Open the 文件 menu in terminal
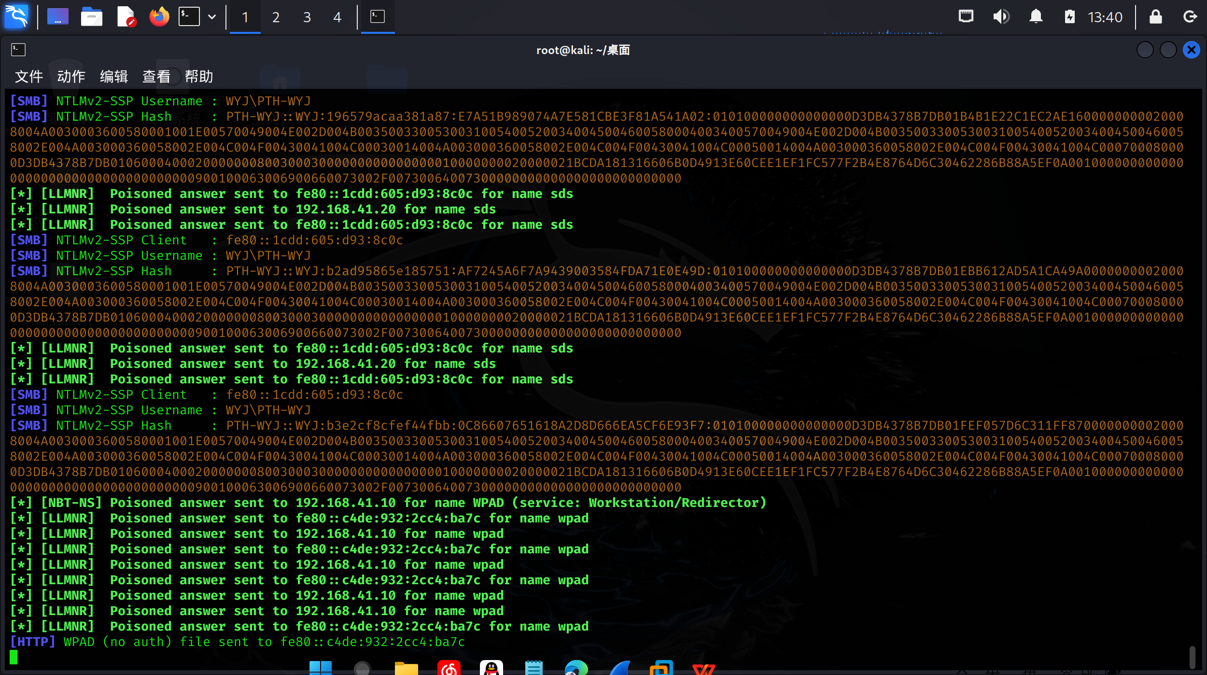1207x675 pixels. coord(28,76)
